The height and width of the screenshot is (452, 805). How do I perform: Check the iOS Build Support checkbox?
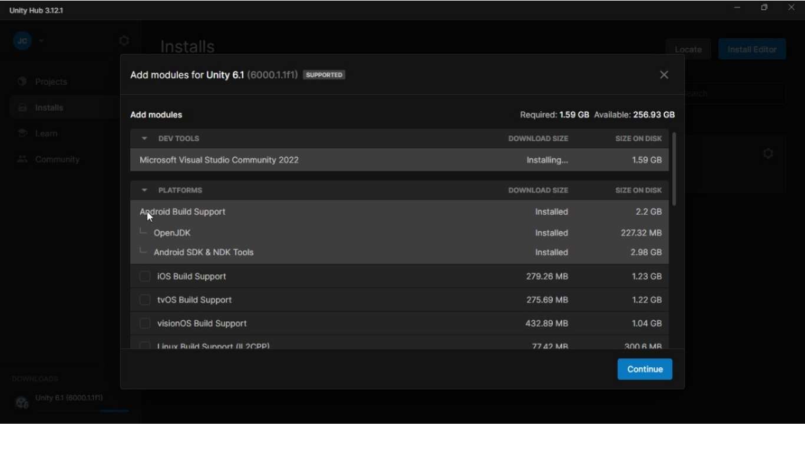pyautogui.click(x=145, y=276)
